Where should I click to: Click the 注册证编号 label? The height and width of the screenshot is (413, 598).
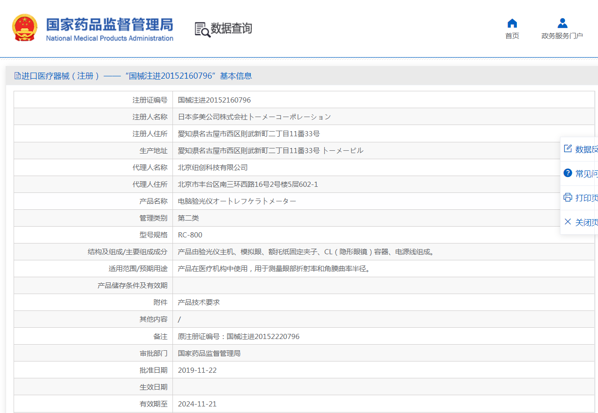150,100
